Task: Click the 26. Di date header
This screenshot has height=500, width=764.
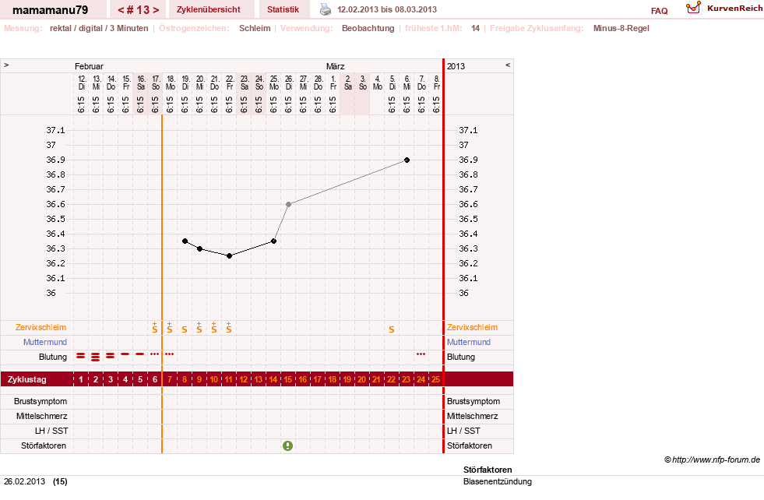Action: 288,83
